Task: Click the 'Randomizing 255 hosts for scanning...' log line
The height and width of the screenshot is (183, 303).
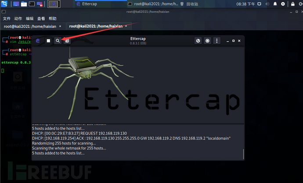Action: coord(64,143)
